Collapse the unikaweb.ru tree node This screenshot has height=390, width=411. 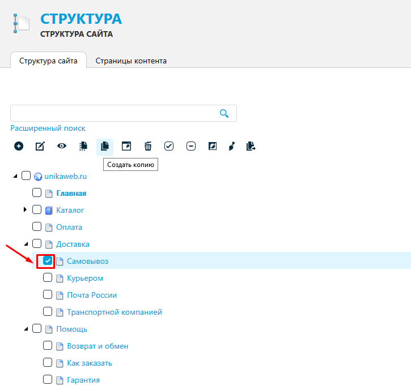click(15, 176)
